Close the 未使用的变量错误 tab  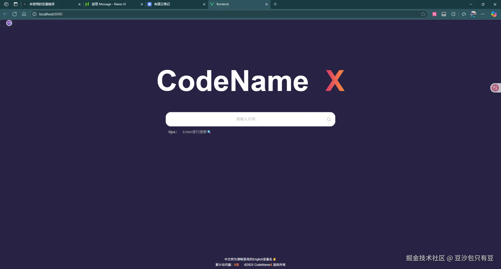80,4
